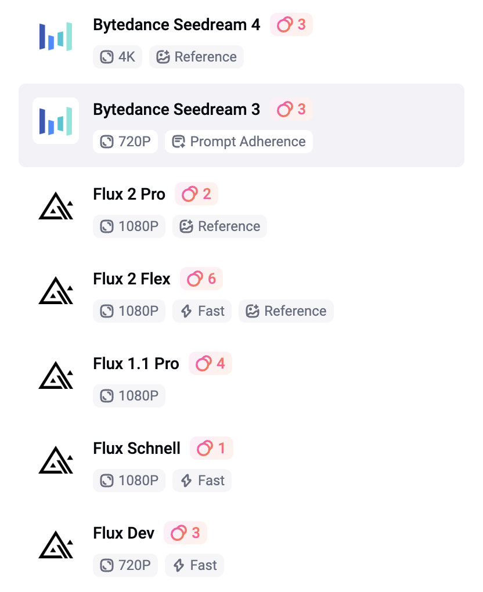Viewport: 483px width, 592px height.
Task: Choose the Flux 2 Pro model name
Action: click(129, 194)
